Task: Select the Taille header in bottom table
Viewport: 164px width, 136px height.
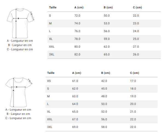Action: click(x=51, y=73)
